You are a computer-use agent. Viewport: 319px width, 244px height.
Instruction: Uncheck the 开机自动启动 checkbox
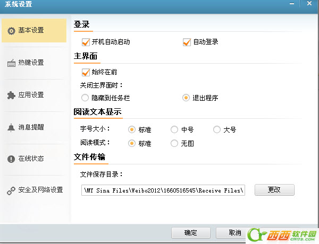coord(86,42)
